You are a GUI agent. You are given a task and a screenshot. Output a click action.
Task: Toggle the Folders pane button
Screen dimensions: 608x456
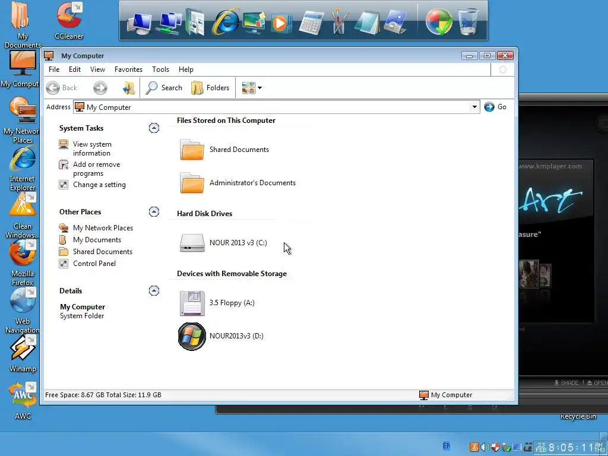(210, 88)
